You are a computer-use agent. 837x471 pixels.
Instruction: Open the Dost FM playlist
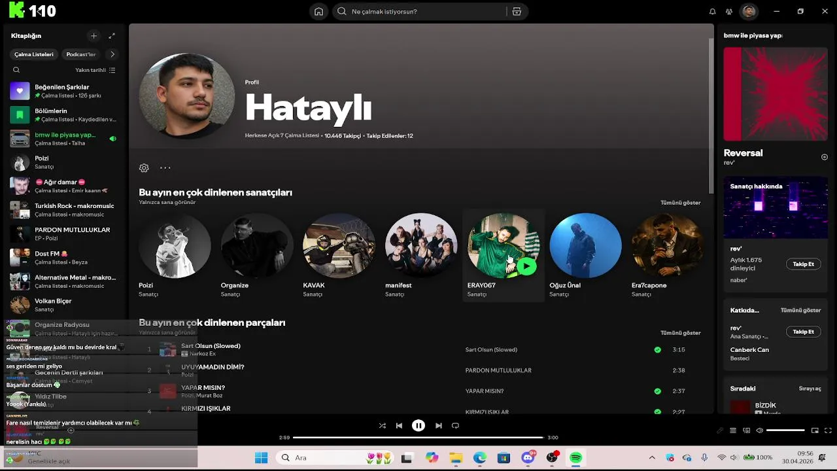pos(63,258)
